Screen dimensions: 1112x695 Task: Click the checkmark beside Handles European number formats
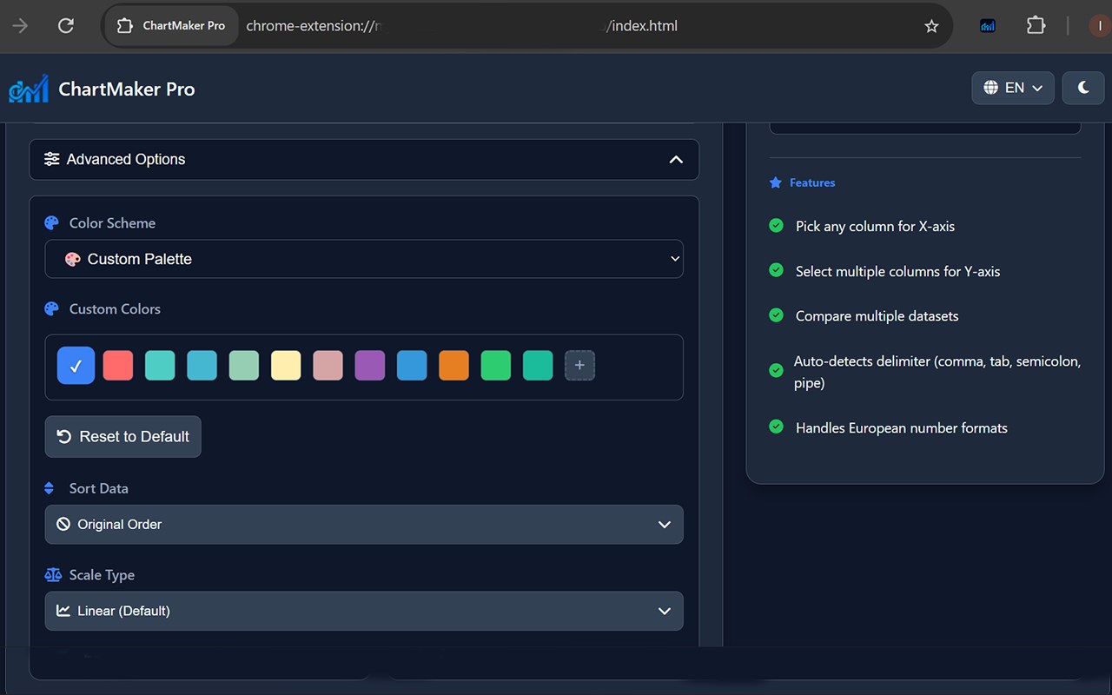pos(777,427)
